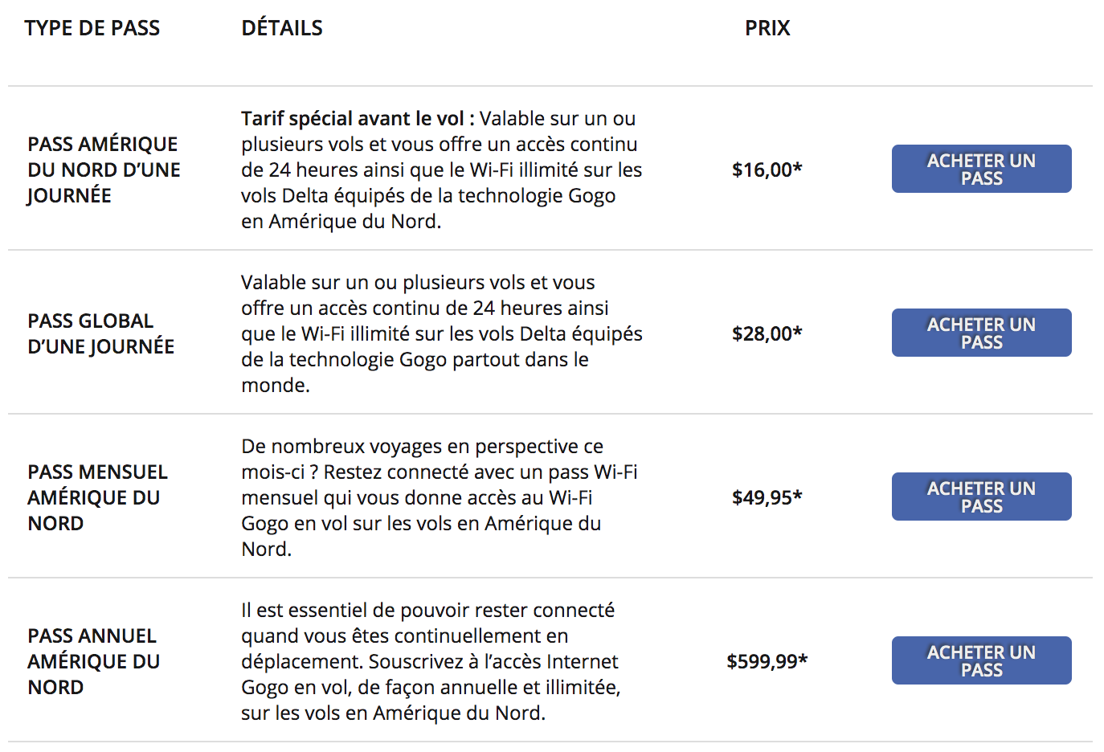Click Pass Mensuel Amérique du Nord title
This screenshot has width=1104, height=752.
(x=97, y=497)
